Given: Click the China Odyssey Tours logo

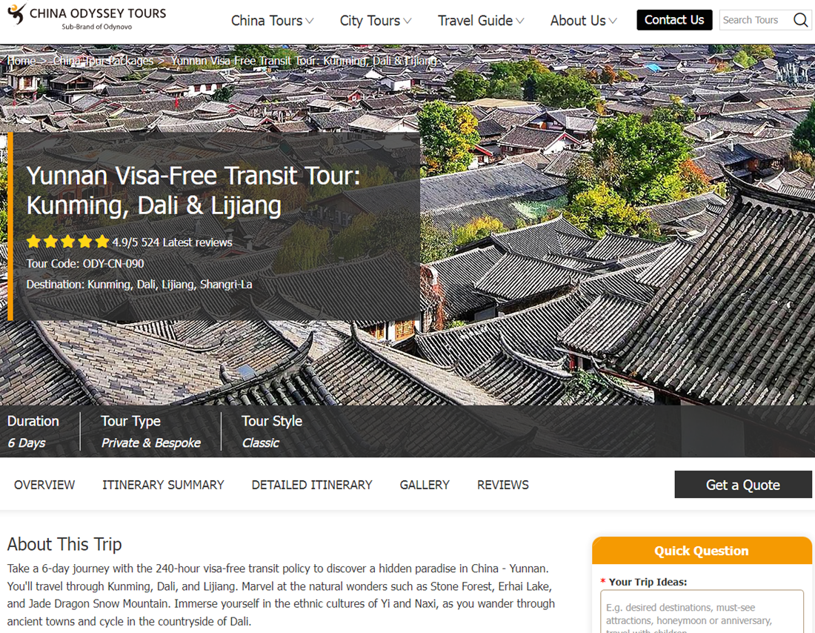Looking at the screenshot, I should pos(87,16).
